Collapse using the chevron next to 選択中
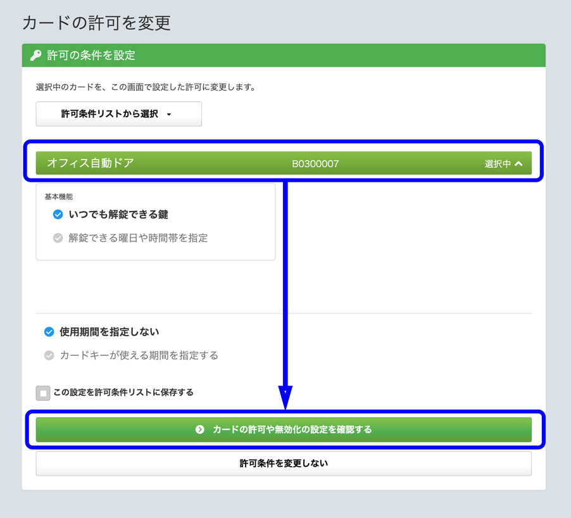 tap(519, 163)
